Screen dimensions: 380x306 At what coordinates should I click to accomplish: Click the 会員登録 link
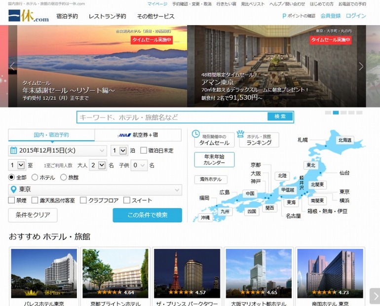(x=331, y=16)
